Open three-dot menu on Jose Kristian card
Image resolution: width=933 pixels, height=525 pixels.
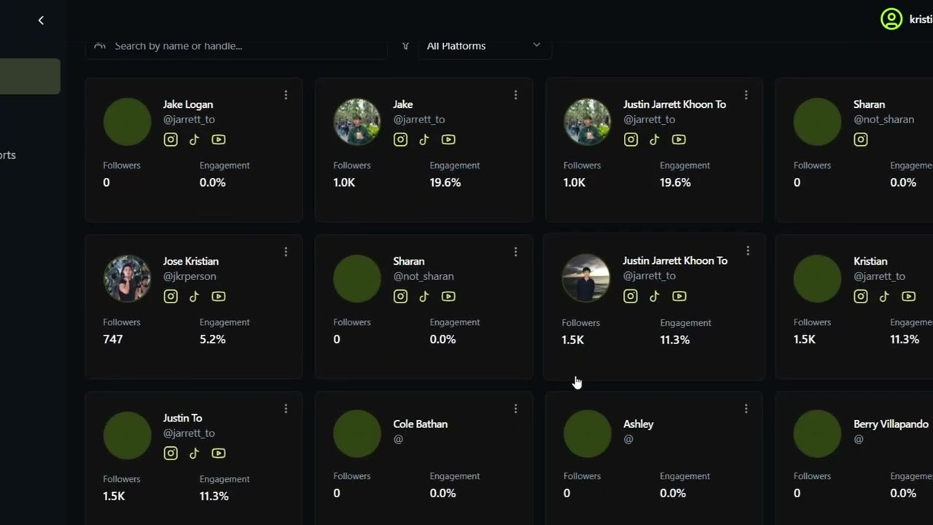click(x=286, y=252)
